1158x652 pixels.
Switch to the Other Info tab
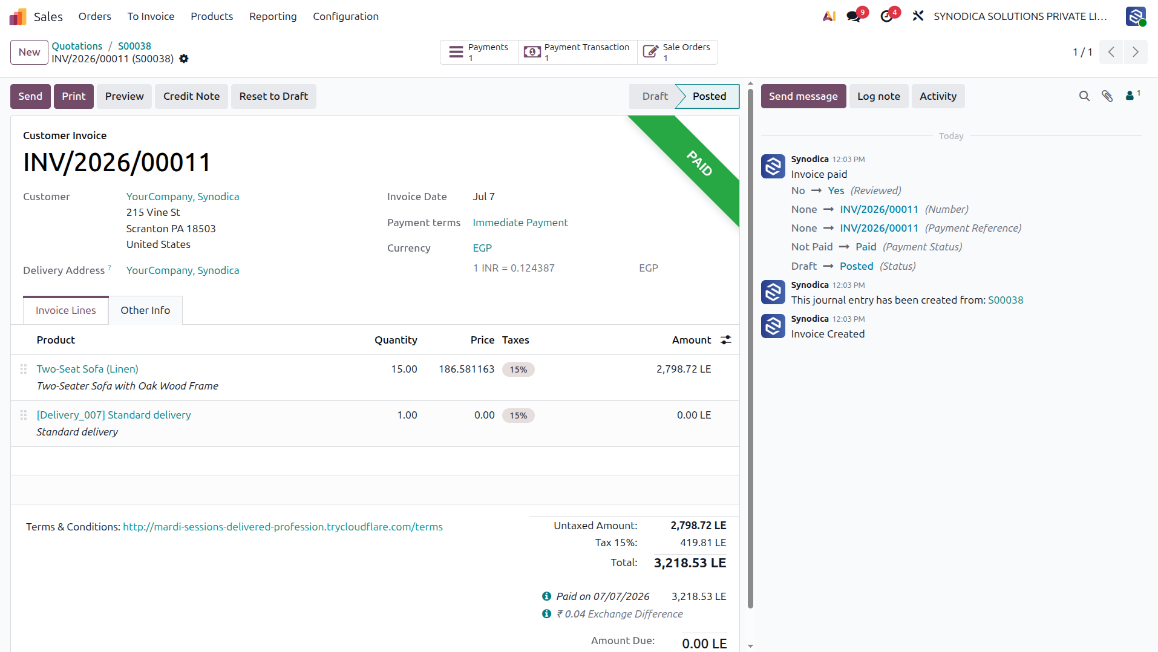pos(145,310)
